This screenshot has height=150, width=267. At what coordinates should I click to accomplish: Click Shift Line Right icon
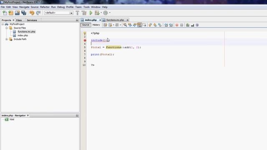[x=171, y=25]
